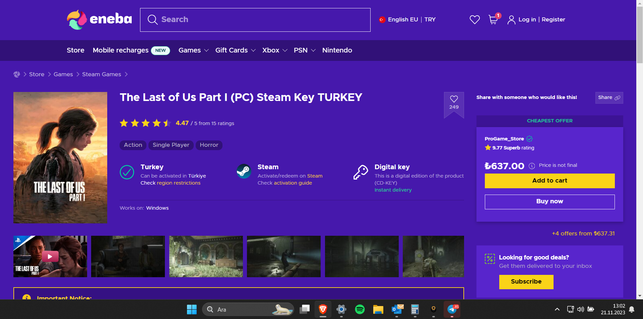
Task: Click the digital key icon
Action: click(x=361, y=172)
